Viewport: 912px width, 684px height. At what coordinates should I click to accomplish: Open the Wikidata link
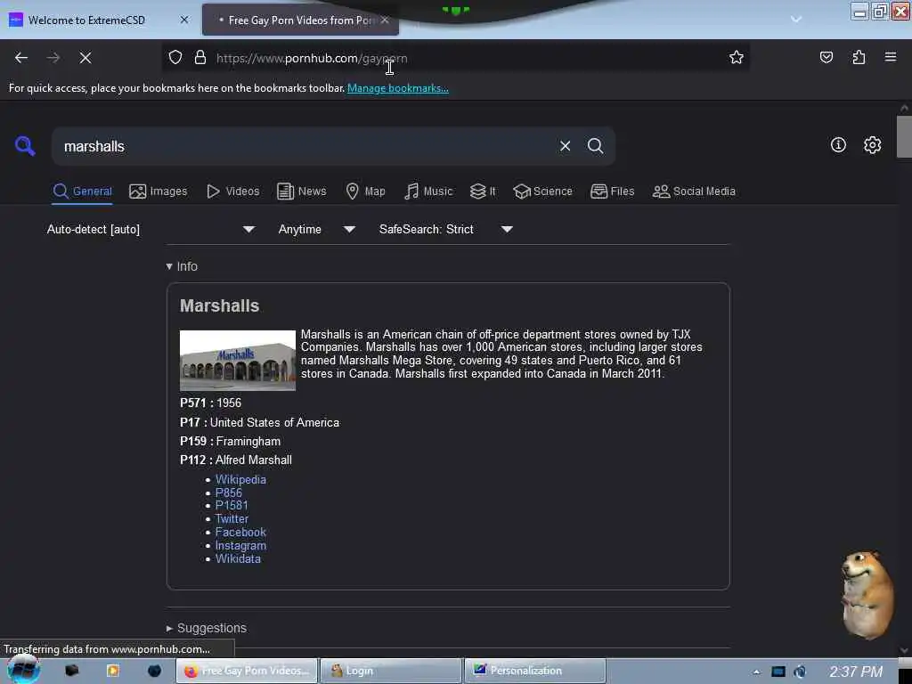[238, 559]
